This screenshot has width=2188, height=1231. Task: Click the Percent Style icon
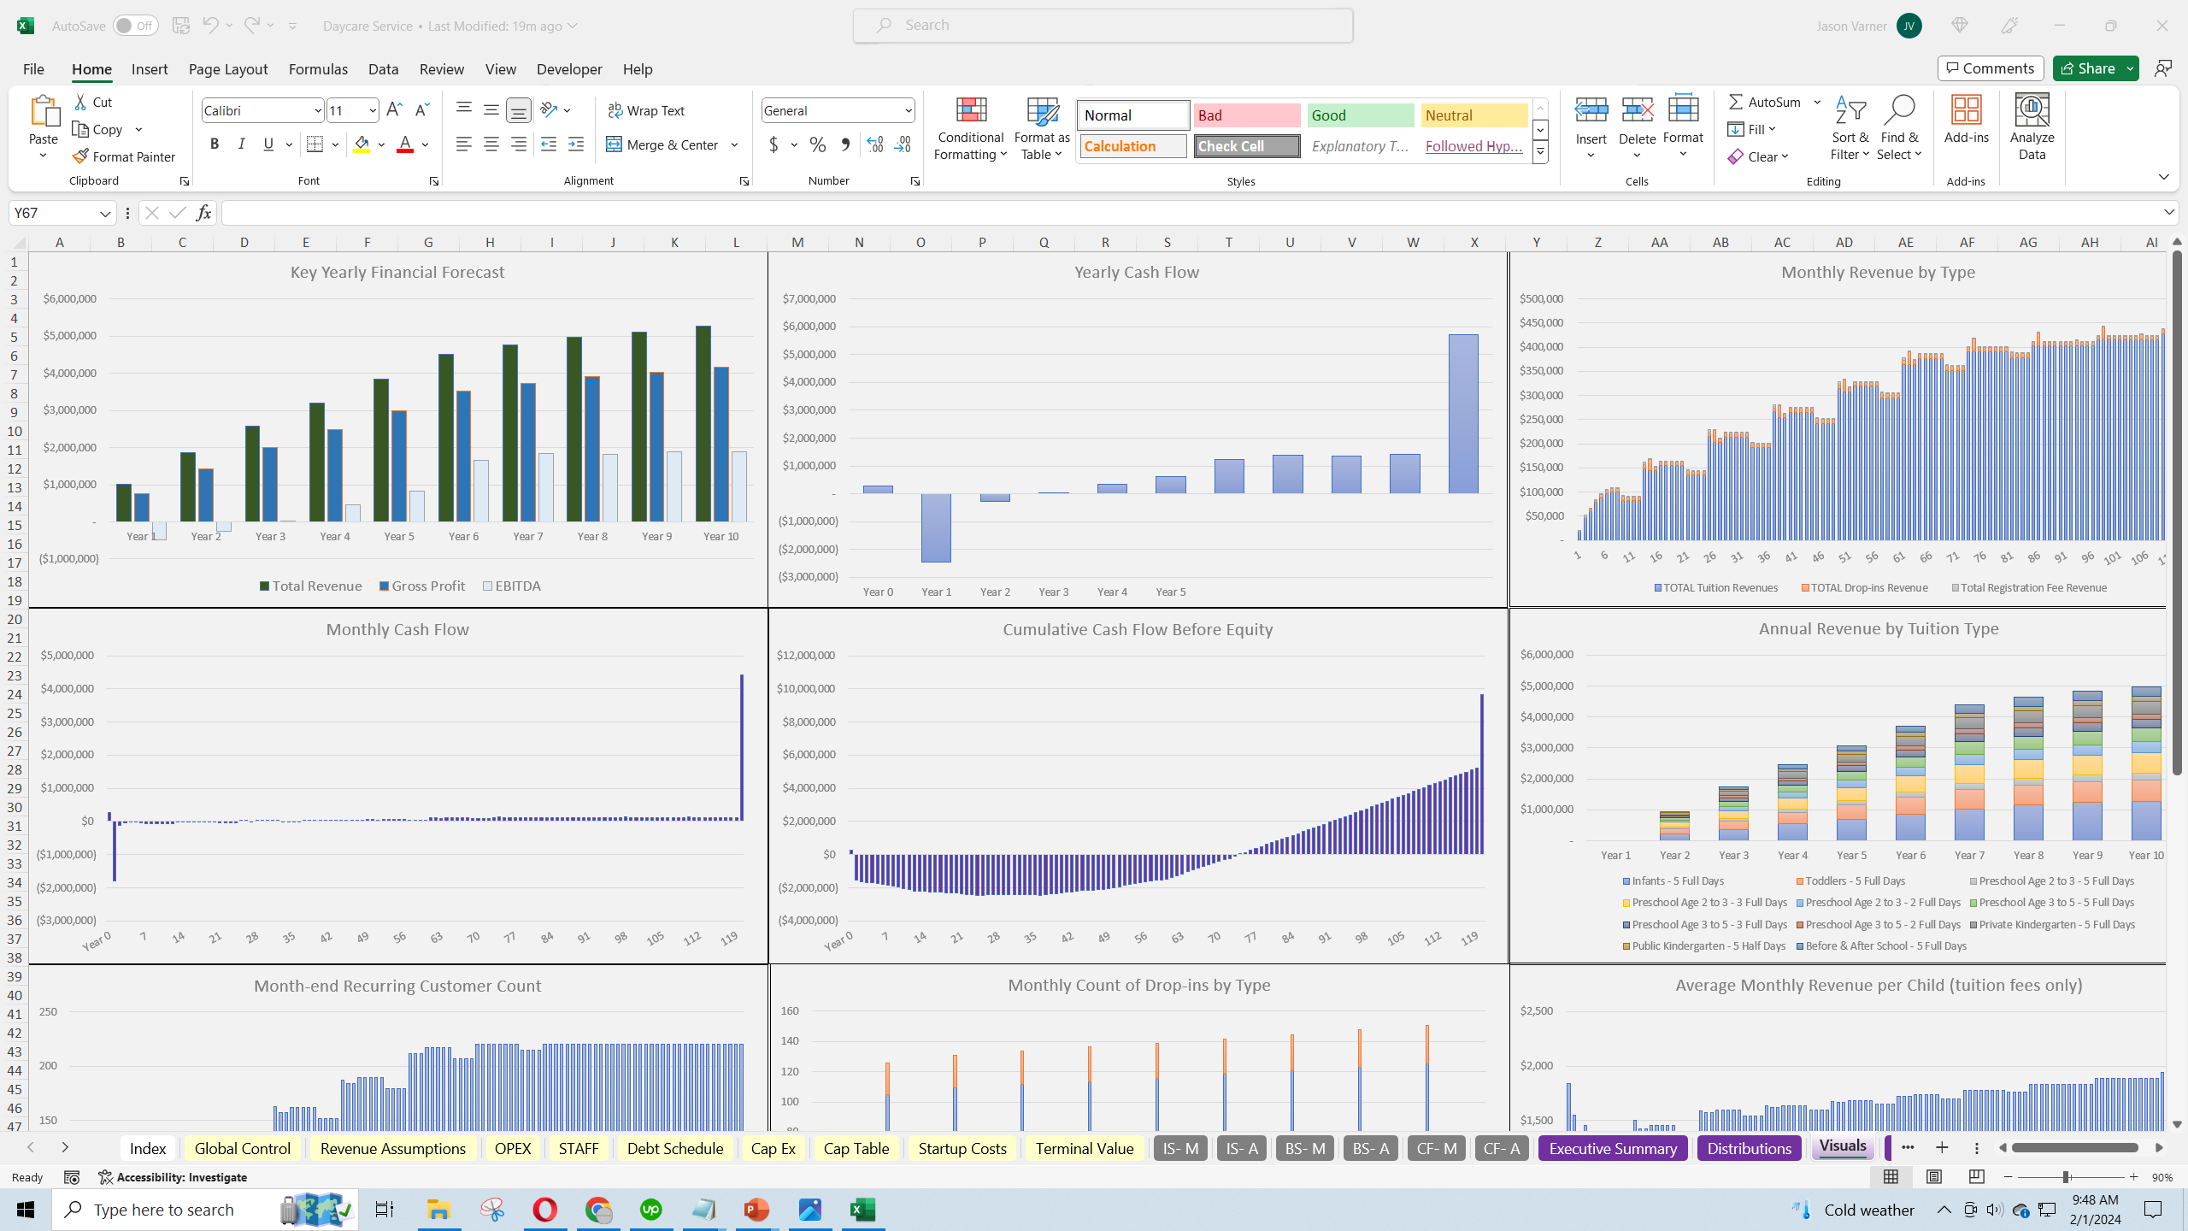click(x=818, y=144)
